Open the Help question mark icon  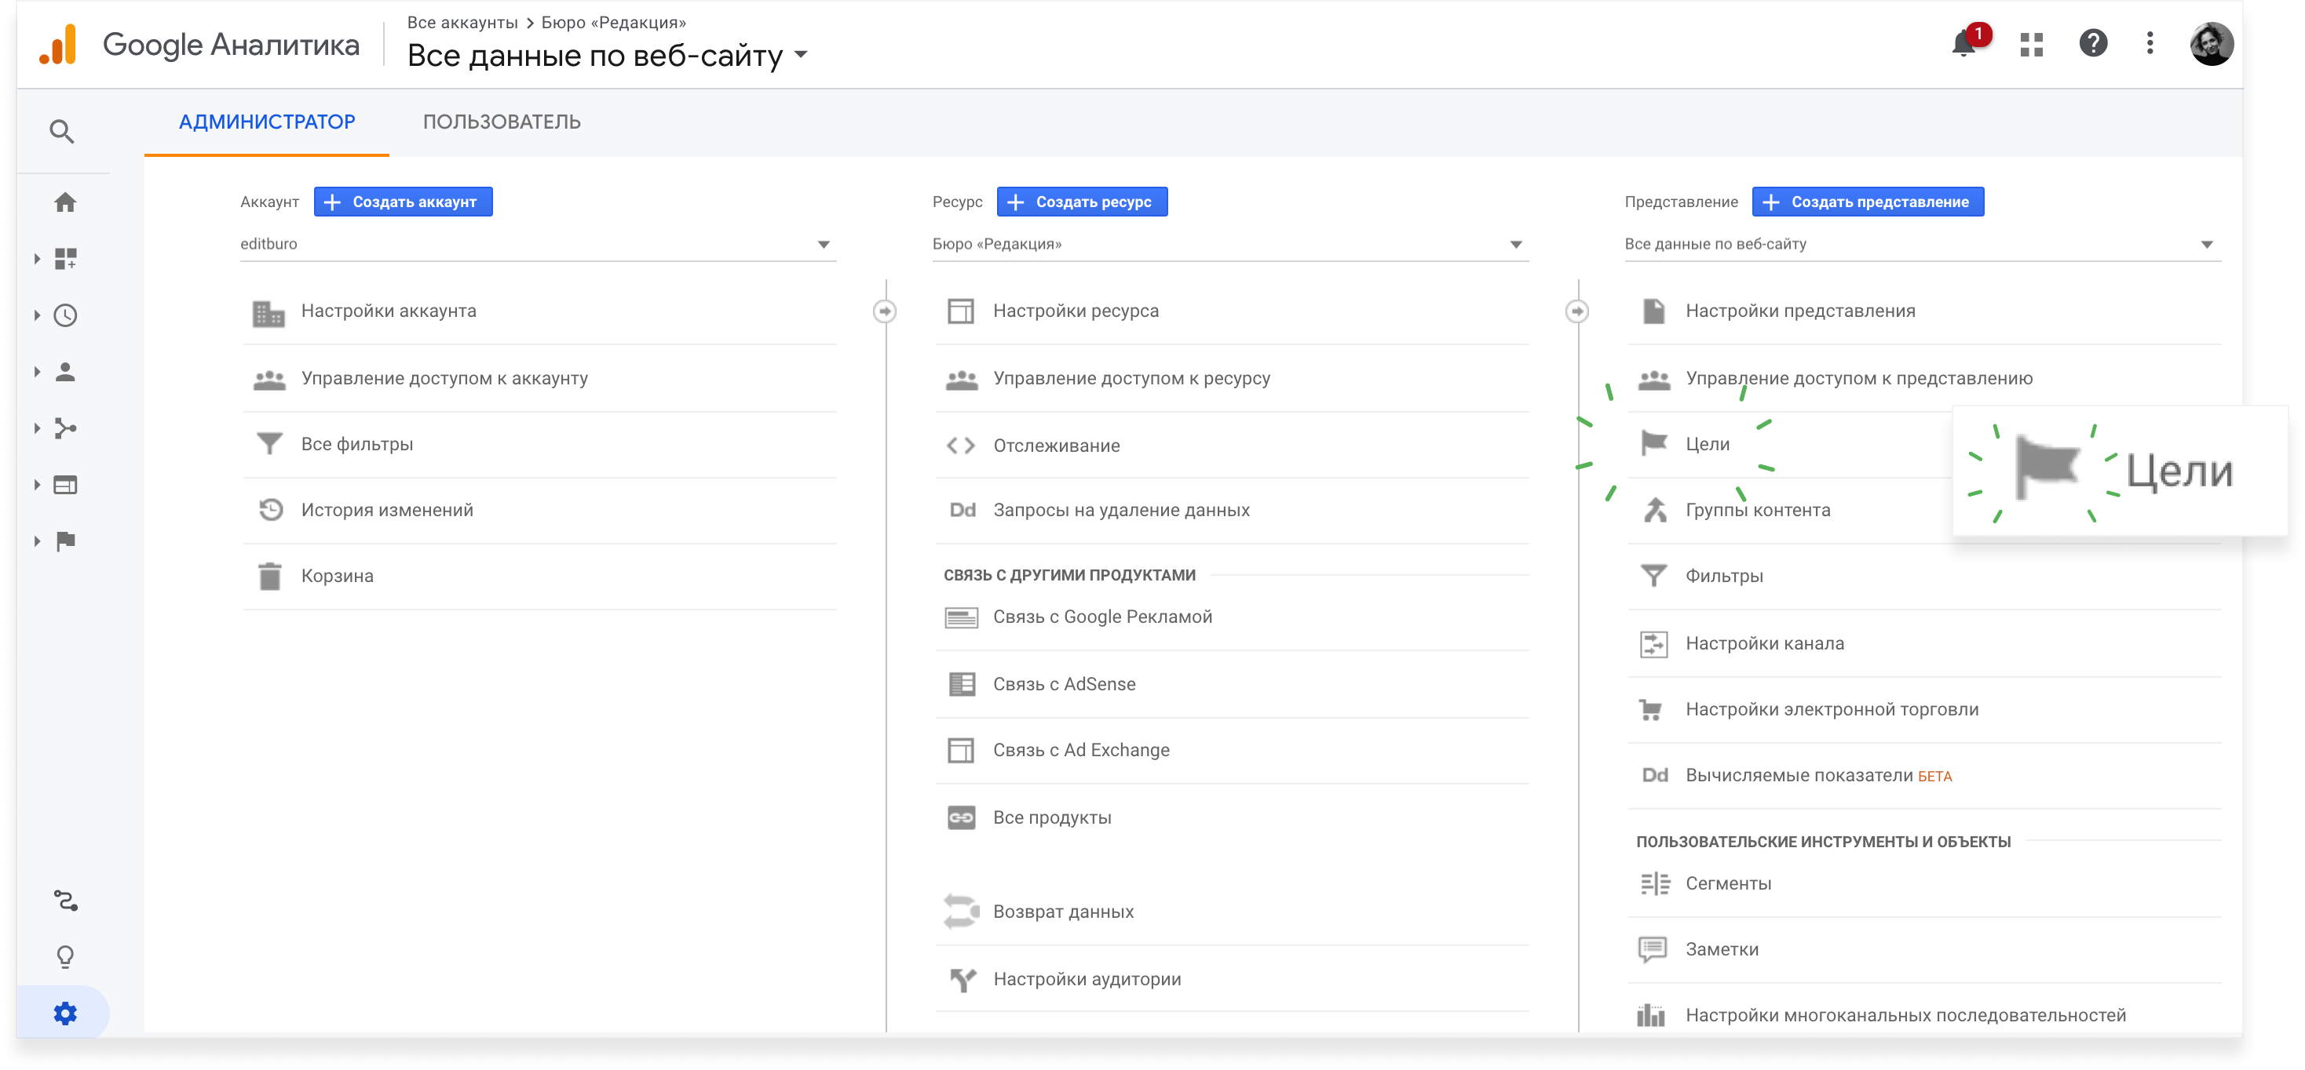click(2094, 43)
